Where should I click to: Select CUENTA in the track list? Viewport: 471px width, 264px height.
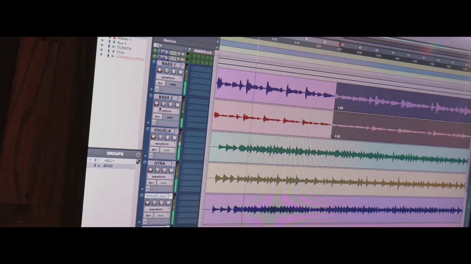[124, 48]
